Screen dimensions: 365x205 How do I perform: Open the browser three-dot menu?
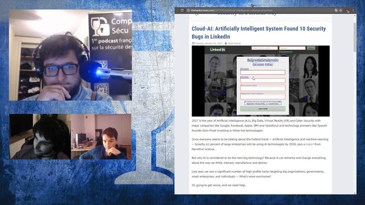pyautogui.click(x=353, y=10)
